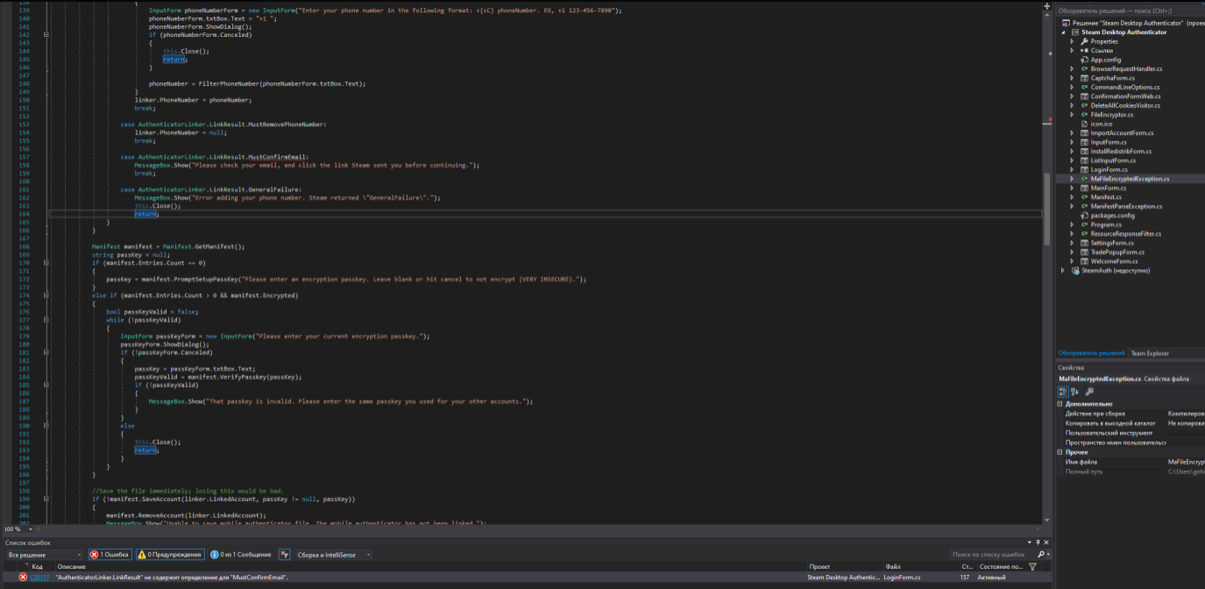This screenshot has width=1205, height=589.
Task: Click the ManifestParseException.cs C# icon
Action: tap(1084, 207)
